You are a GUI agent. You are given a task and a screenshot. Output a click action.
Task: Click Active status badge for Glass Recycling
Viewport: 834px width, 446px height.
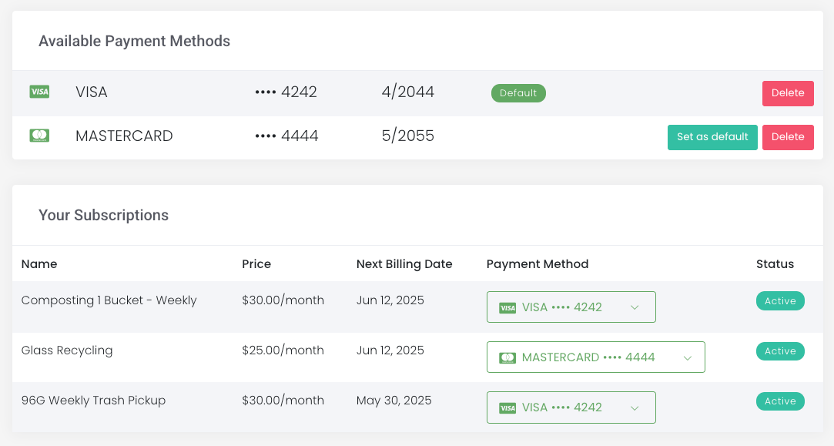[x=780, y=351]
